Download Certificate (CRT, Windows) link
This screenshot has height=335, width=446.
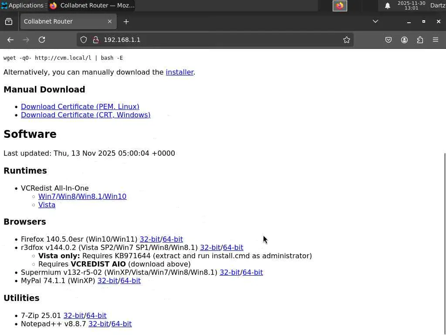86,115
